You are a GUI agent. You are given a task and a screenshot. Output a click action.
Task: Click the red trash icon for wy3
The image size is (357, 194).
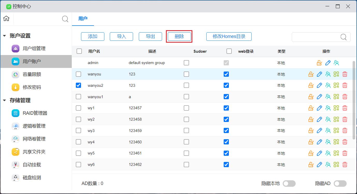[x=345, y=131]
